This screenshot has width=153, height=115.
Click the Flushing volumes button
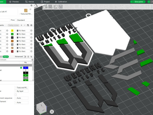pyautogui.click(x=13, y=25)
